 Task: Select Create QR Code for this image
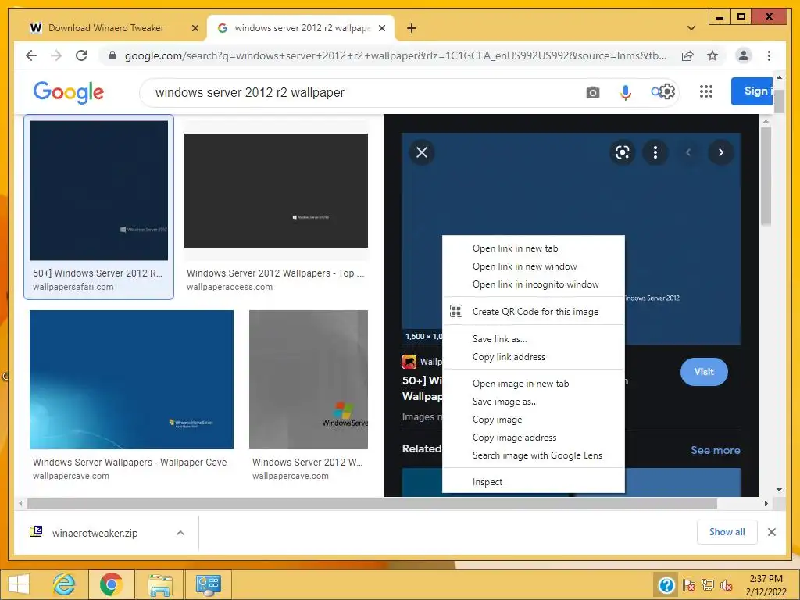tap(533, 311)
